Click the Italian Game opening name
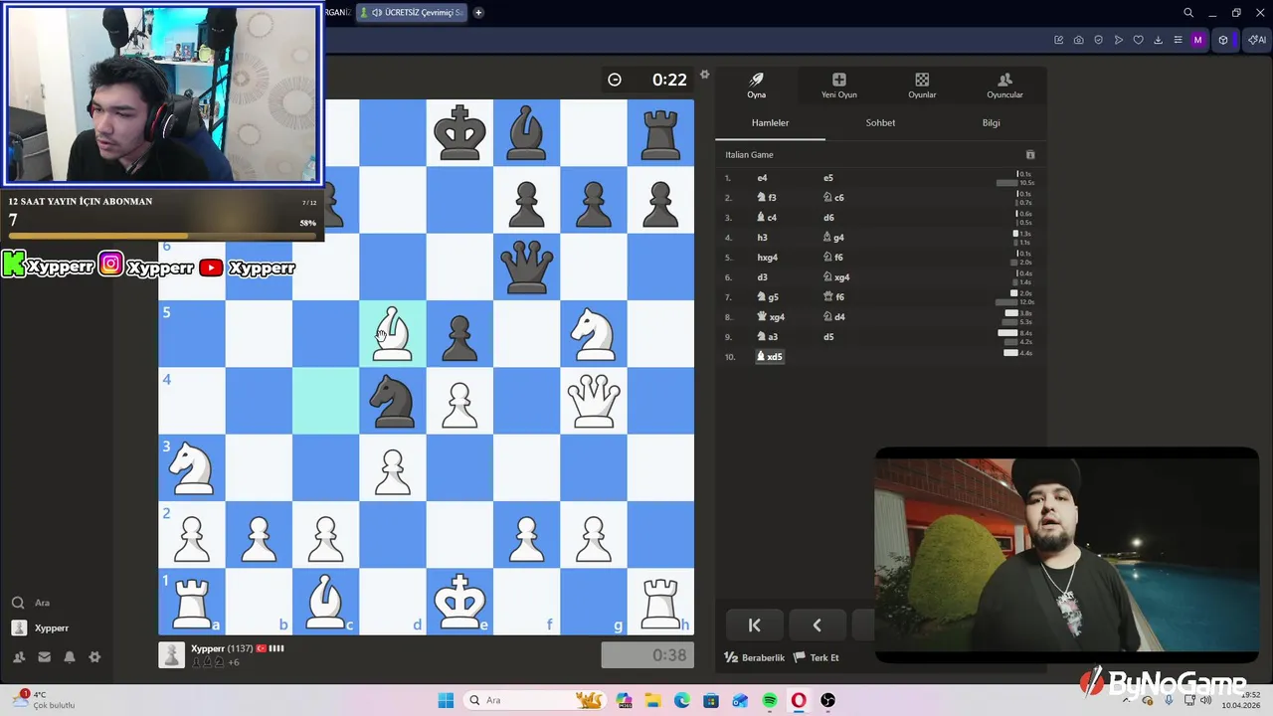Viewport: 1273px width, 716px height. (749, 154)
